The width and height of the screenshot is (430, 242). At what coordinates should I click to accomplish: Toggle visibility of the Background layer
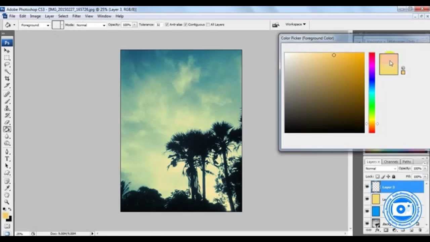point(367,223)
